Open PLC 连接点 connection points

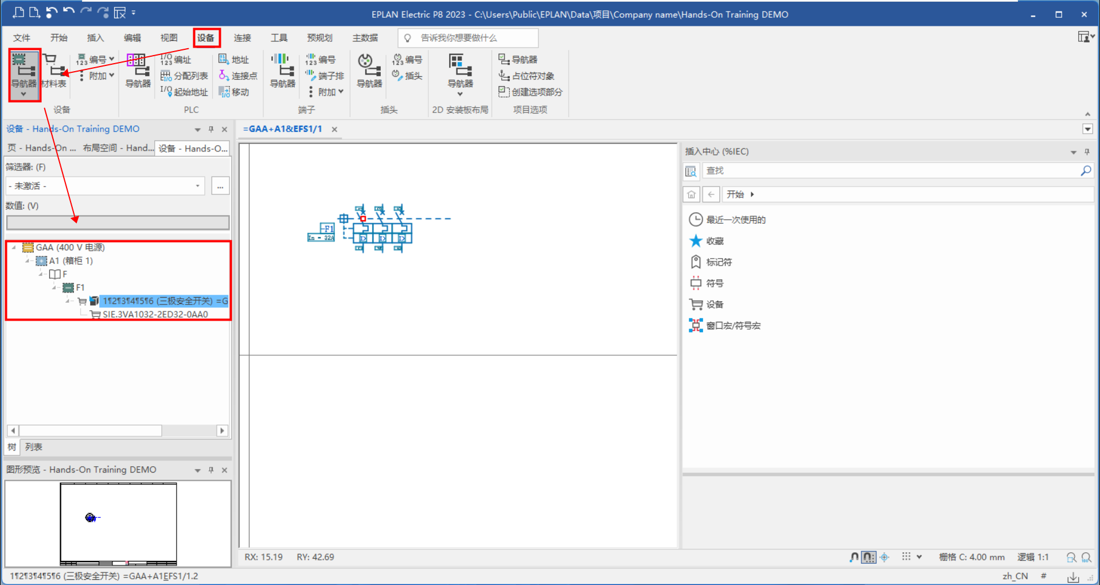point(238,76)
